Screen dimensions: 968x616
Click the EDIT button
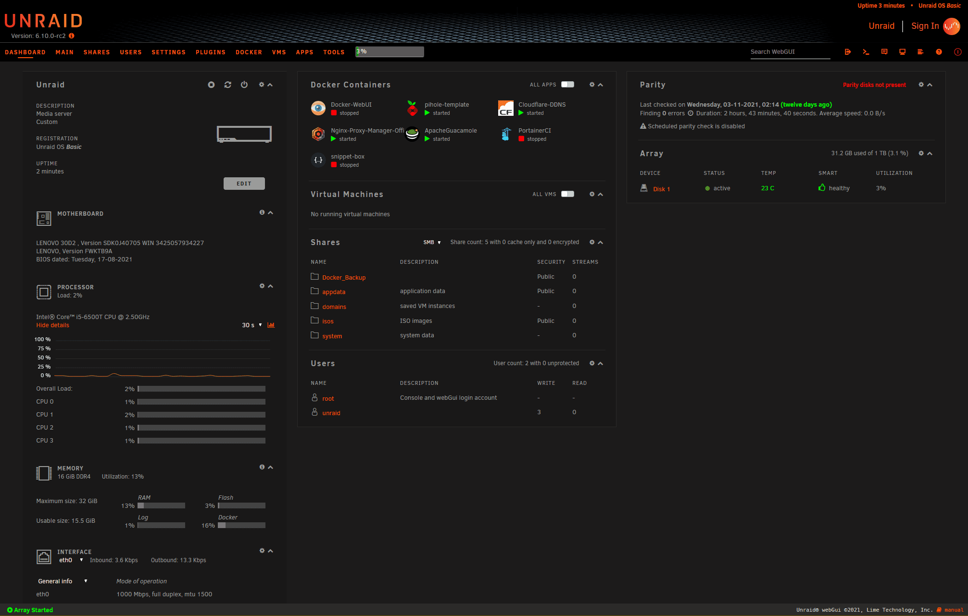244,184
